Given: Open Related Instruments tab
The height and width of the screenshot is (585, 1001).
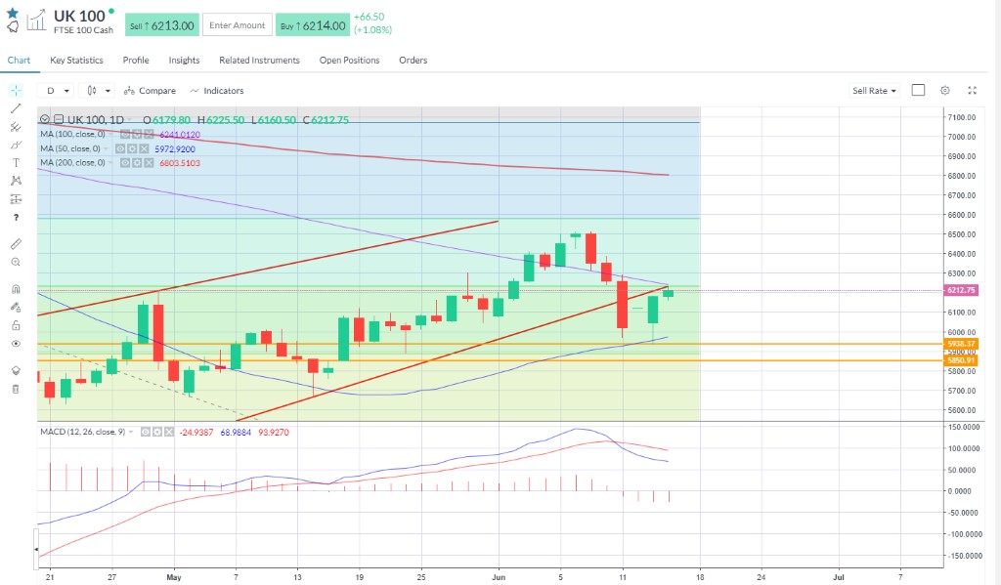Looking at the screenshot, I should pos(259,60).
